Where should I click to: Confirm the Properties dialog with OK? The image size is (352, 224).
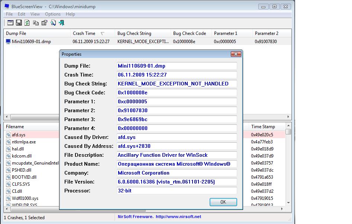[x=223, y=202]
